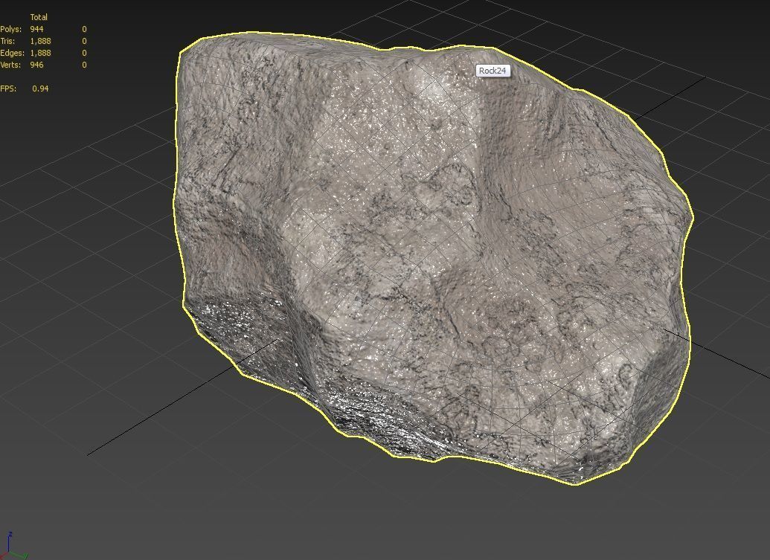Click the Total column header in statistics
The height and width of the screenshot is (560, 770).
[x=39, y=17]
